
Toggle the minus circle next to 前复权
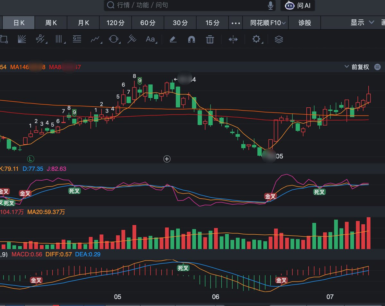[x=378, y=67]
